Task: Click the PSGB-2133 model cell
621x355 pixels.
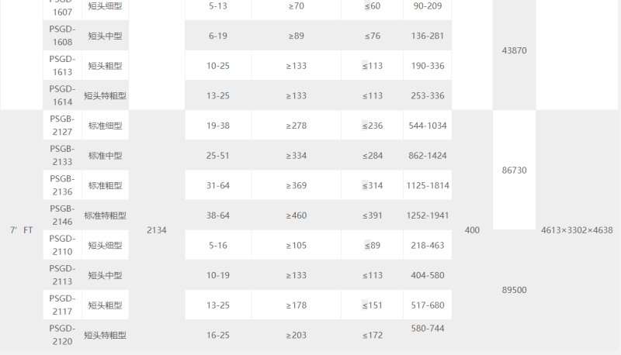Action: tap(62, 155)
